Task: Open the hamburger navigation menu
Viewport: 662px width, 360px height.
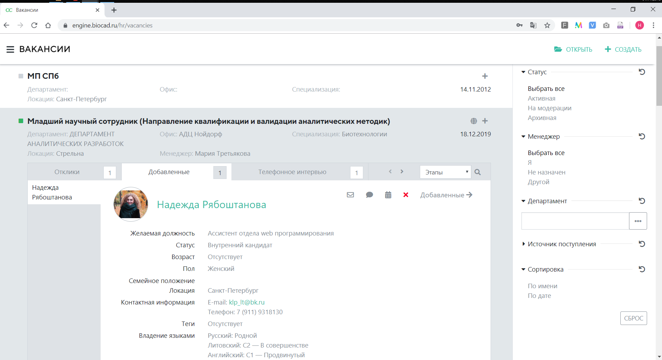Action: 10,49
